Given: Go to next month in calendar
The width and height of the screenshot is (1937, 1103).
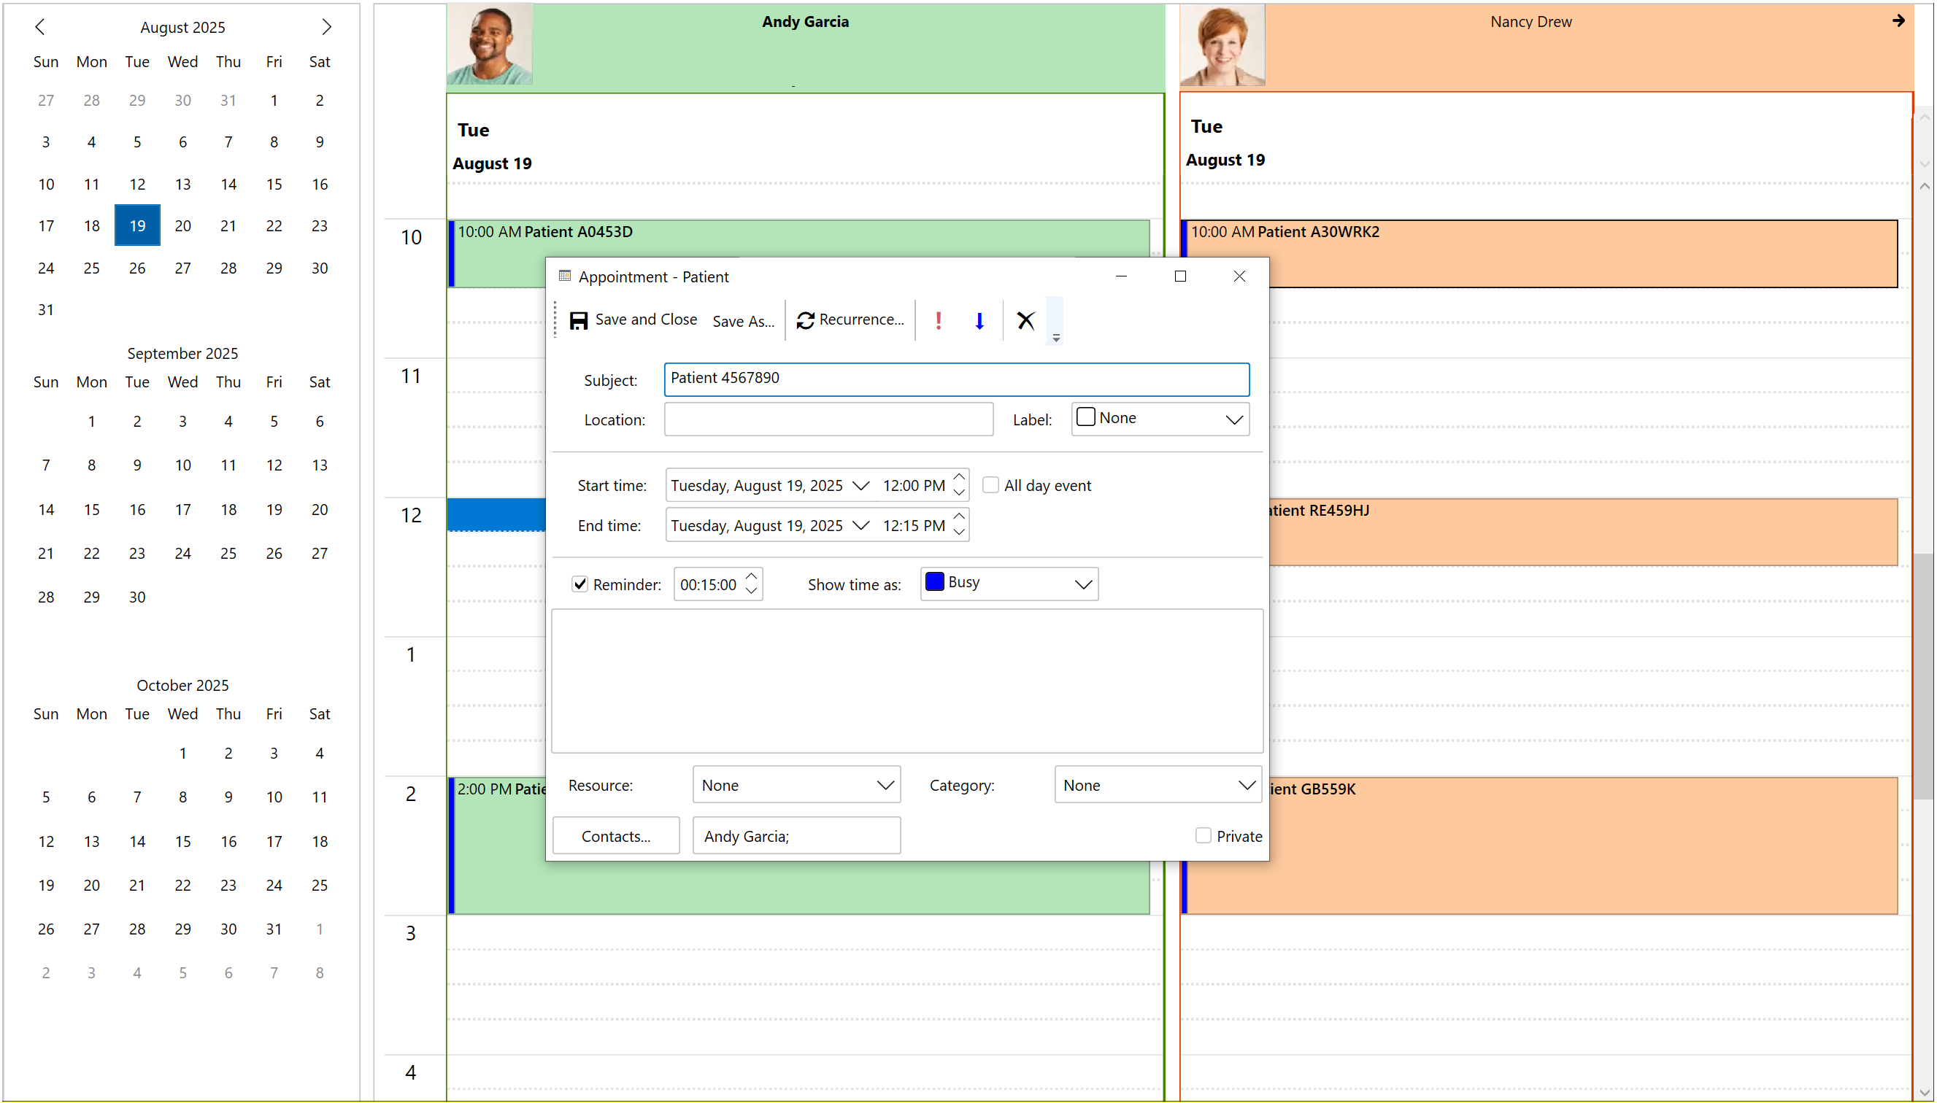Looking at the screenshot, I should [x=327, y=27].
